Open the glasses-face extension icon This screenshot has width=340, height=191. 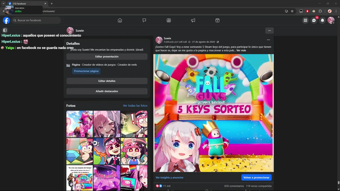pyautogui.click(x=314, y=11)
